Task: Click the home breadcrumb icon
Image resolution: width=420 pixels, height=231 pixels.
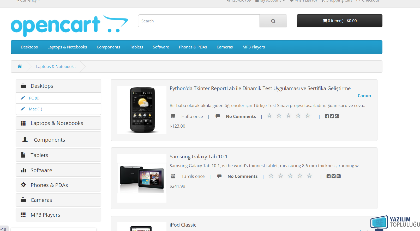Action: [20, 66]
